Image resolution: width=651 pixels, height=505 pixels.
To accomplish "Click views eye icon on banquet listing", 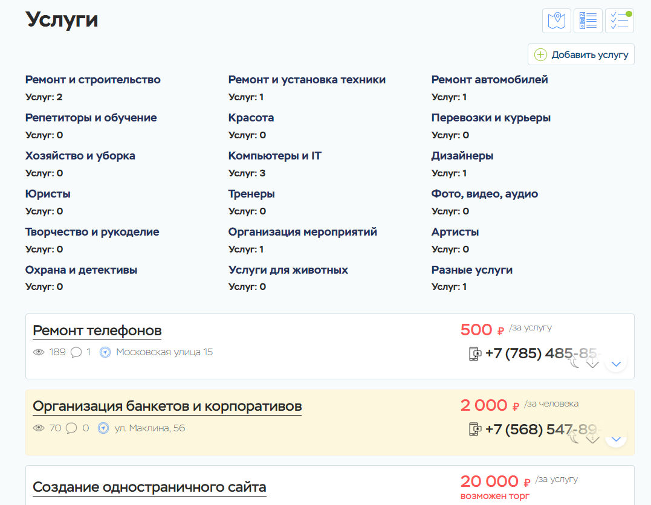I will pyautogui.click(x=39, y=428).
